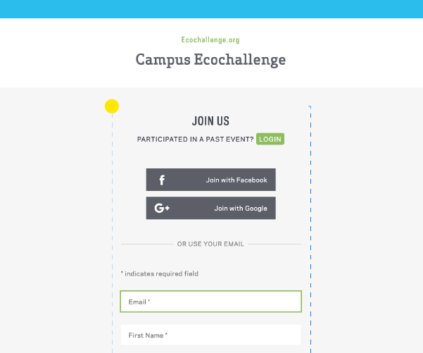Click the "* indicates required field" note
423x353 pixels.
click(159, 273)
